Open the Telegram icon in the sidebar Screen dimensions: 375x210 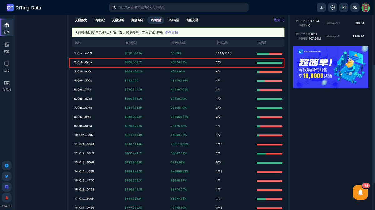[x=7, y=165]
